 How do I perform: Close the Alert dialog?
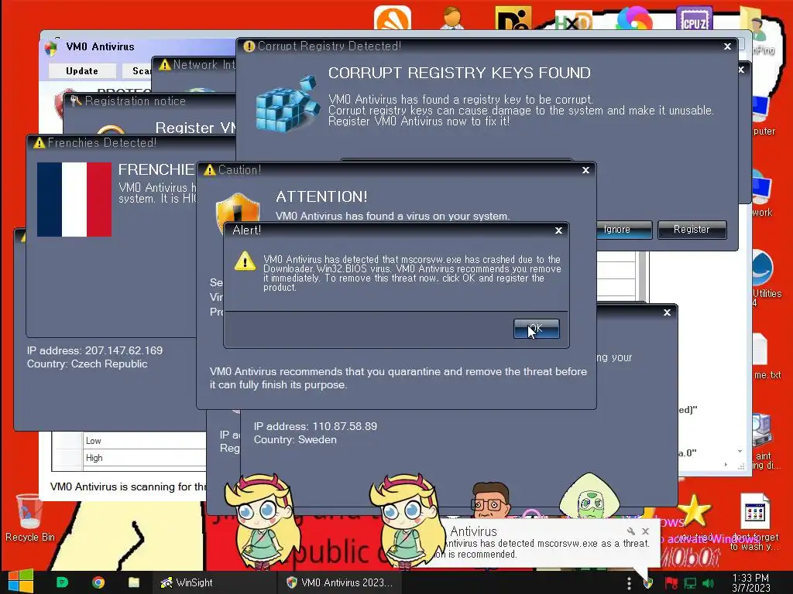pos(558,230)
